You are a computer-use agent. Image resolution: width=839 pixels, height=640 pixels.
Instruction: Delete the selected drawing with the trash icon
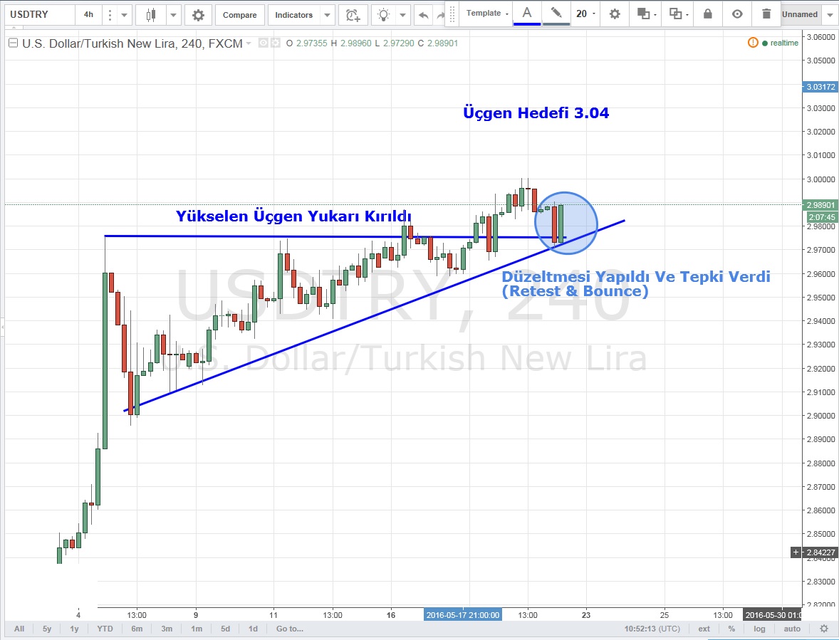(x=766, y=14)
